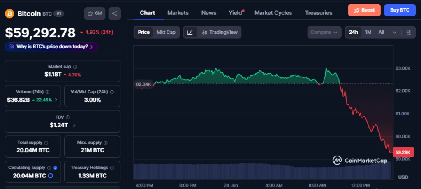Expand more time range options chevron
The height and width of the screenshot is (189, 421).
(x=394, y=33)
